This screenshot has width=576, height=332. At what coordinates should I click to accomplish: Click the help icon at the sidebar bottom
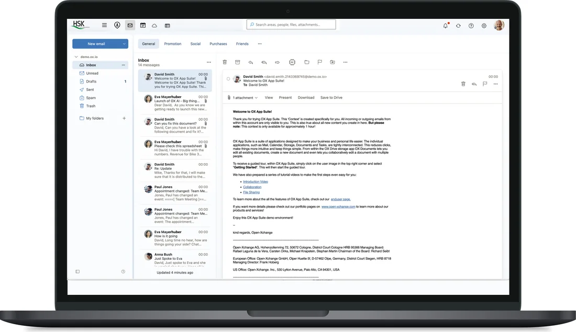coord(123,271)
